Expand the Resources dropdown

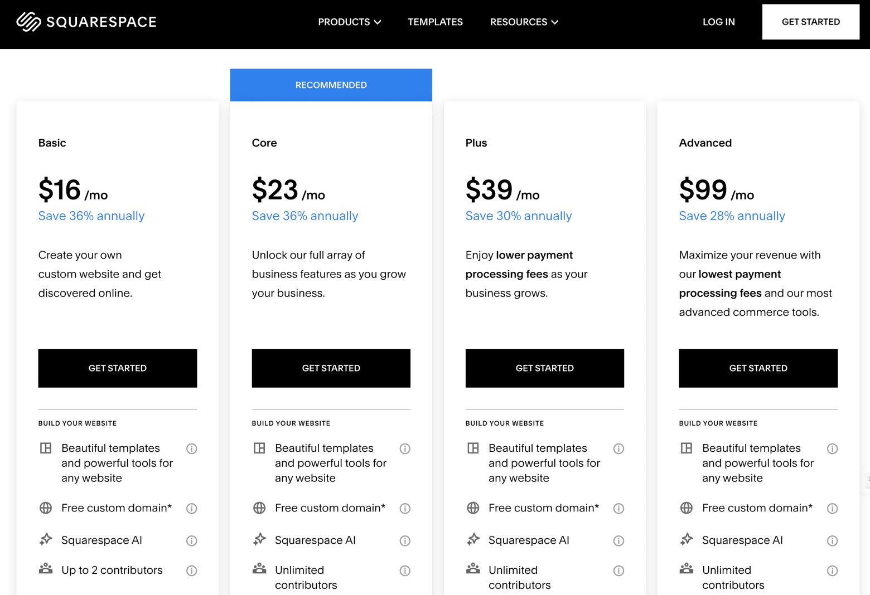[x=524, y=22]
